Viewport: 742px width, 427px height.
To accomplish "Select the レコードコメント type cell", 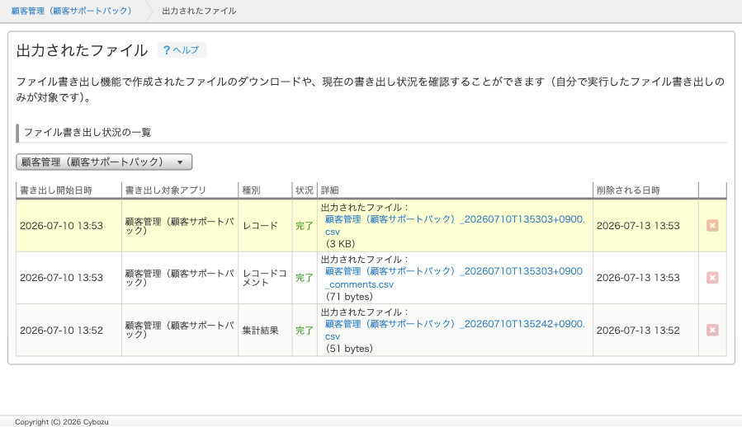I will point(264,278).
